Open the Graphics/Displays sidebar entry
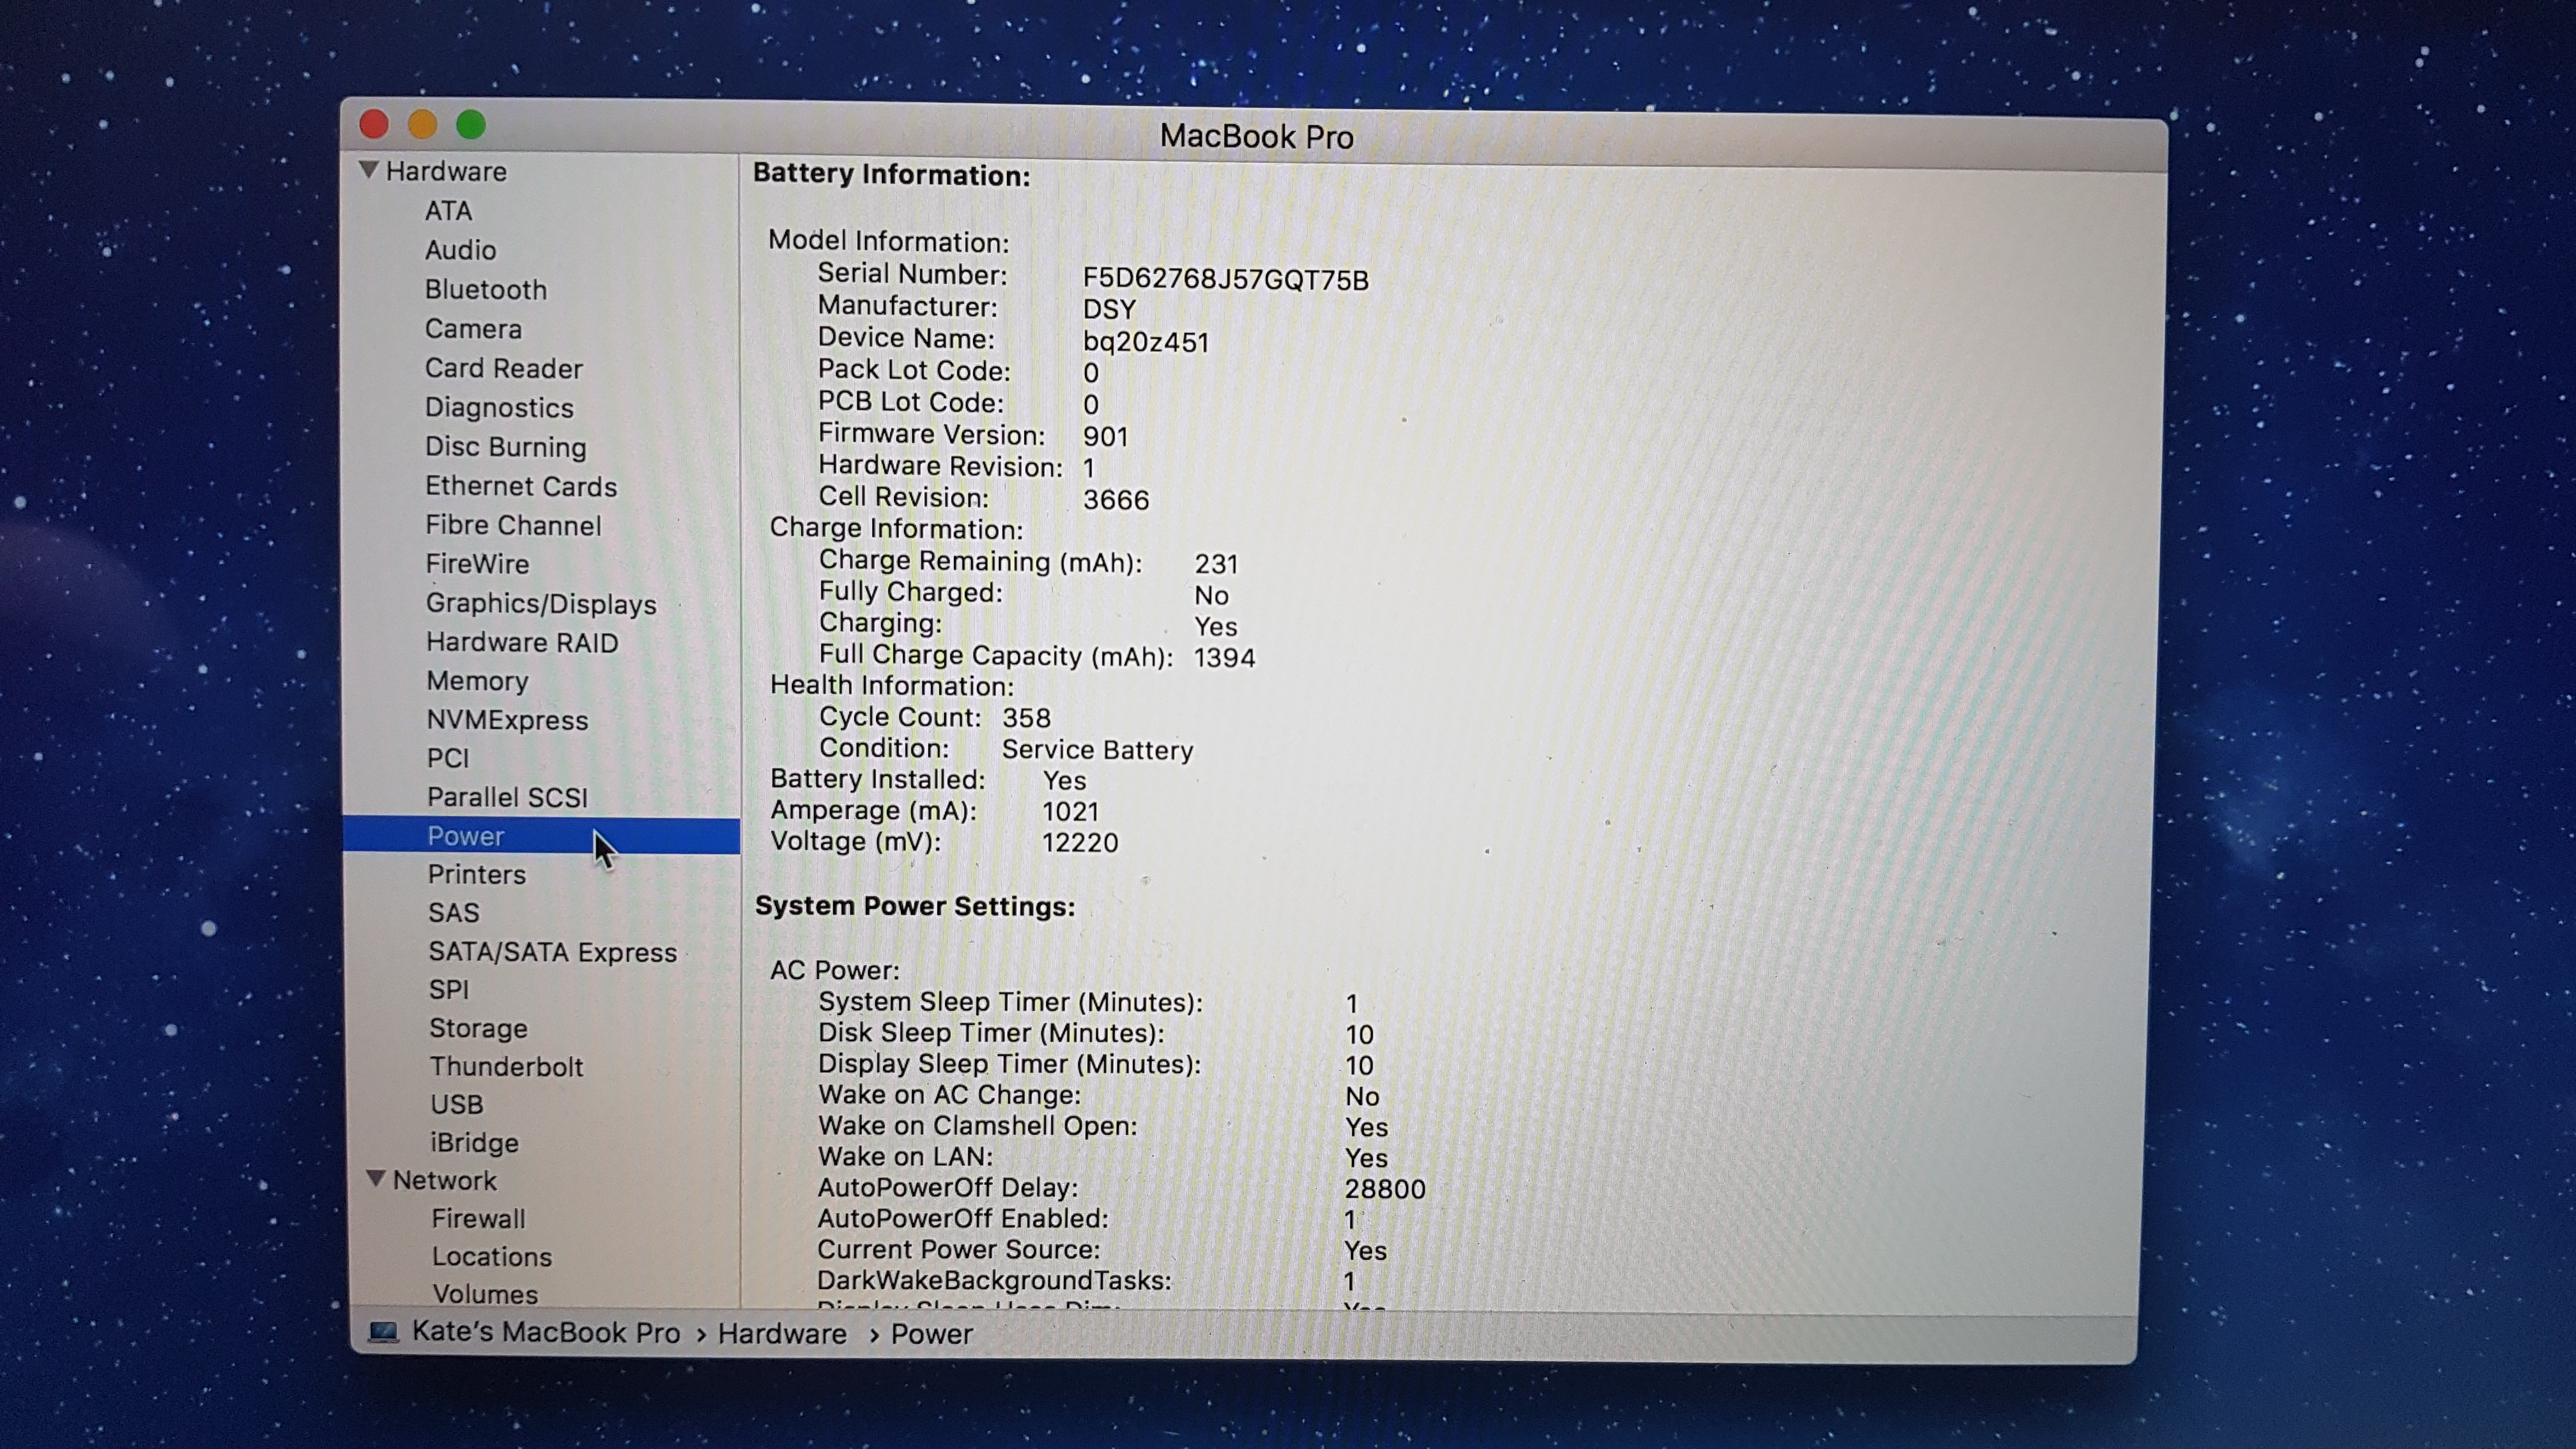This screenshot has width=2576, height=1449. 540,604
